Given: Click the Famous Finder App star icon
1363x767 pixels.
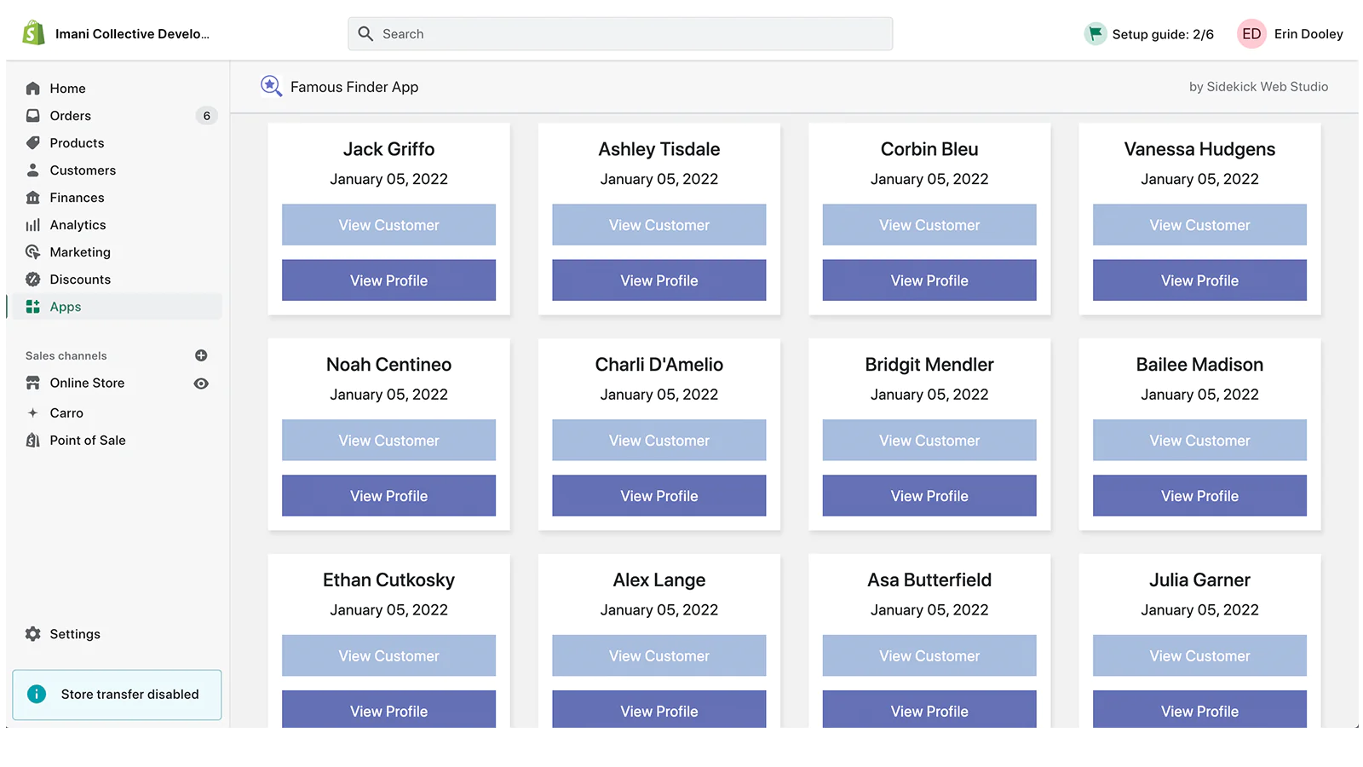Looking at the screenshot, I should [271, 86].
